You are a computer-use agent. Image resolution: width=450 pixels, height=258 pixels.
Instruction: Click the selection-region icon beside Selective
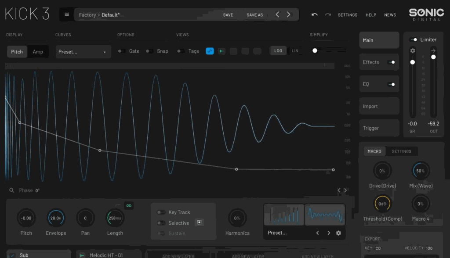(199, 222)
